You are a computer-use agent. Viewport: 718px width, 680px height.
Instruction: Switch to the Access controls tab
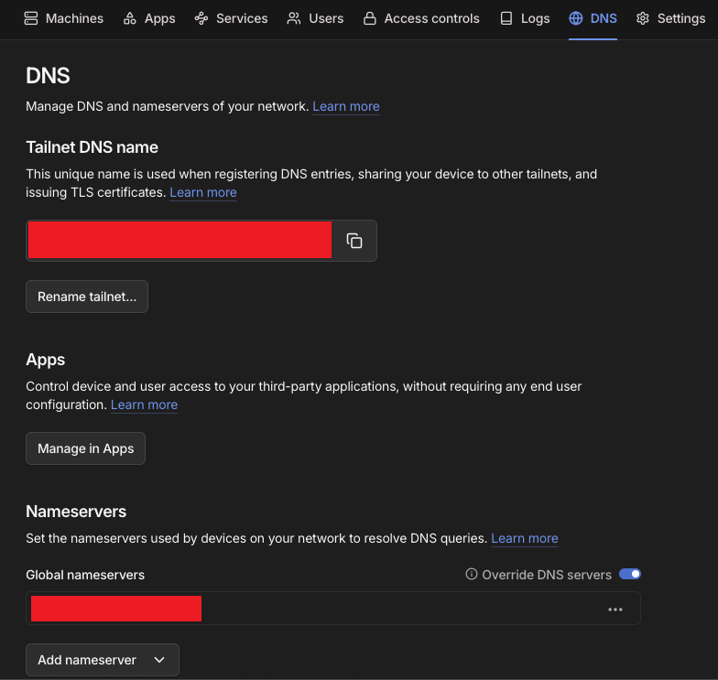[421, 18]
